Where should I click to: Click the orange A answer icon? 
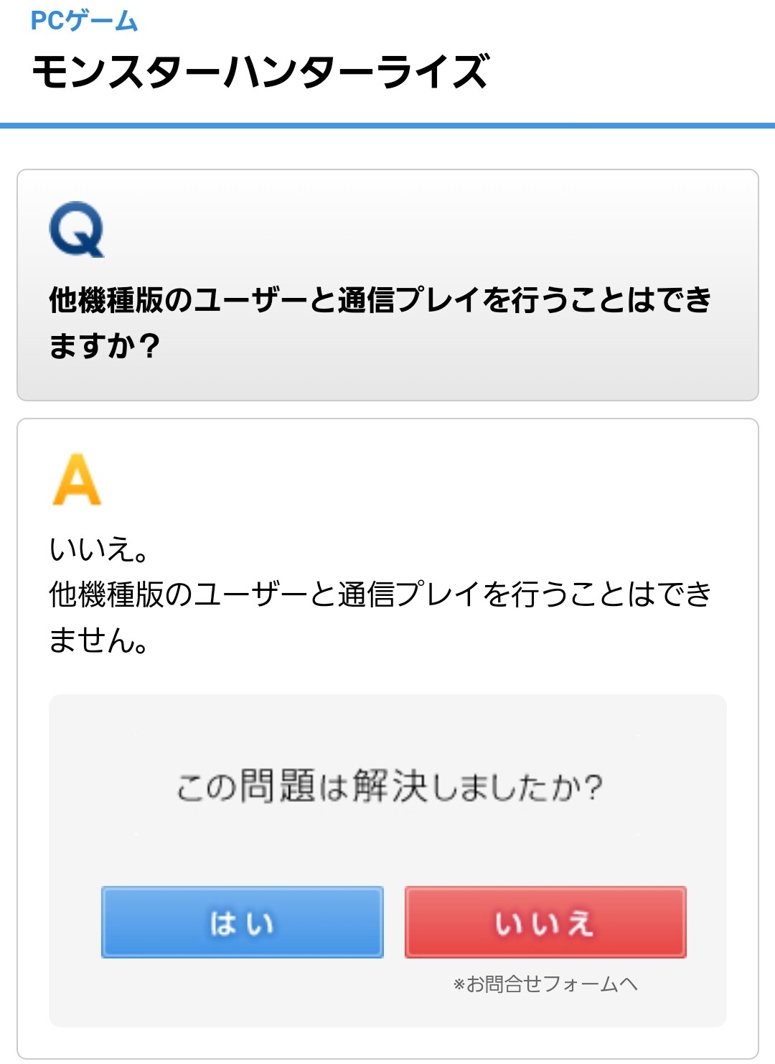pyautogui.click(x=77, y=479)
